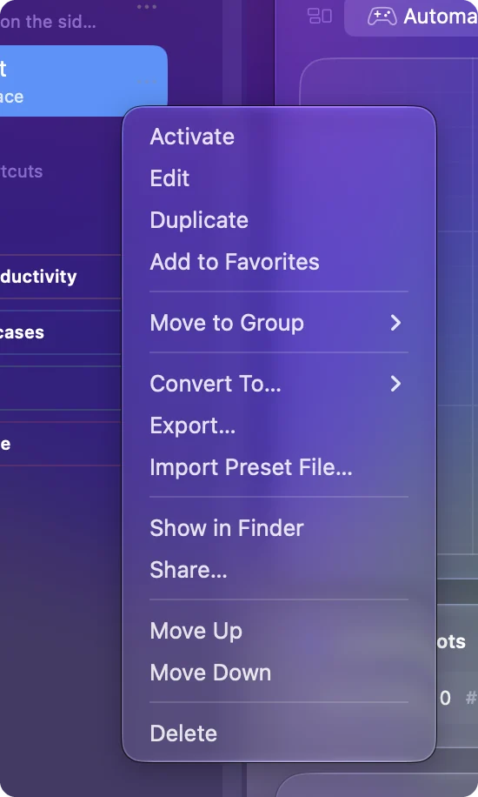Click the truncated 'on the sid…' text
Image resolution: width=478 pixels, height=797 pixels.
(48, 22)
